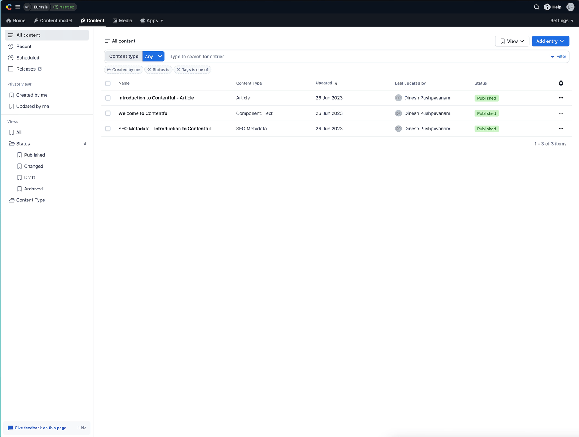Add the Status is filter chip
Screen dimensions: 579x437
click(x=158, y=70)
